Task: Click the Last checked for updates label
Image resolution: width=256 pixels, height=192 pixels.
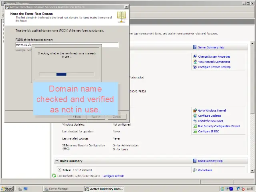Action: click(78, 132)
